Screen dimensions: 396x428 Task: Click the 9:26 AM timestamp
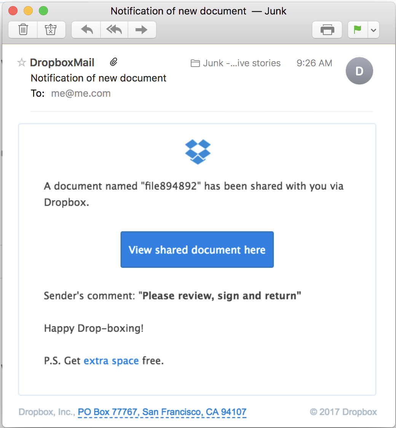(x=315, y=63)
